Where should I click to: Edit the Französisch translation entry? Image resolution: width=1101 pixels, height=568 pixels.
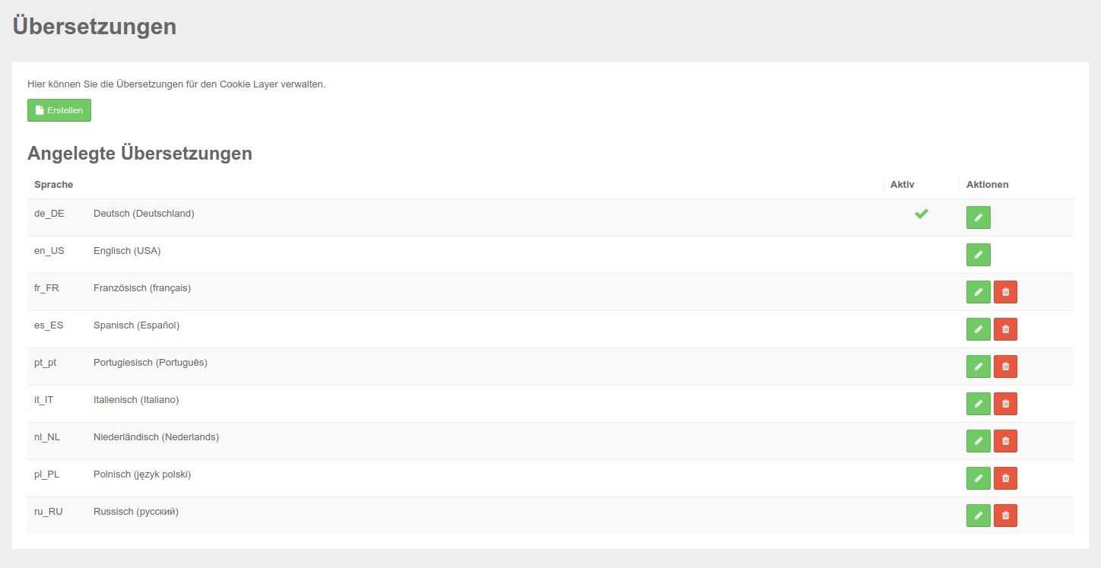click(x=978, y=292)
